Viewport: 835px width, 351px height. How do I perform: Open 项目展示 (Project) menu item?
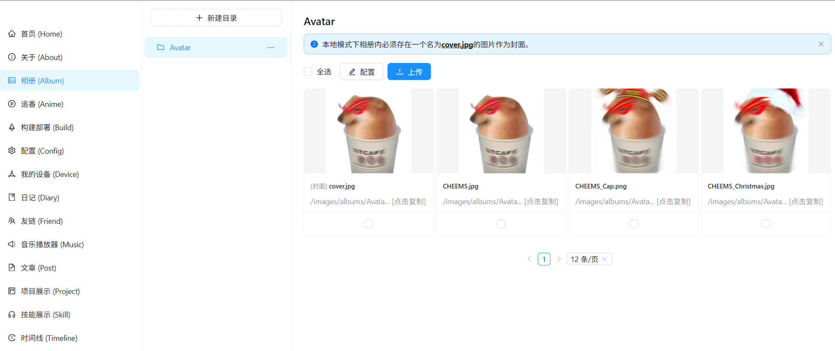point(70,291)
